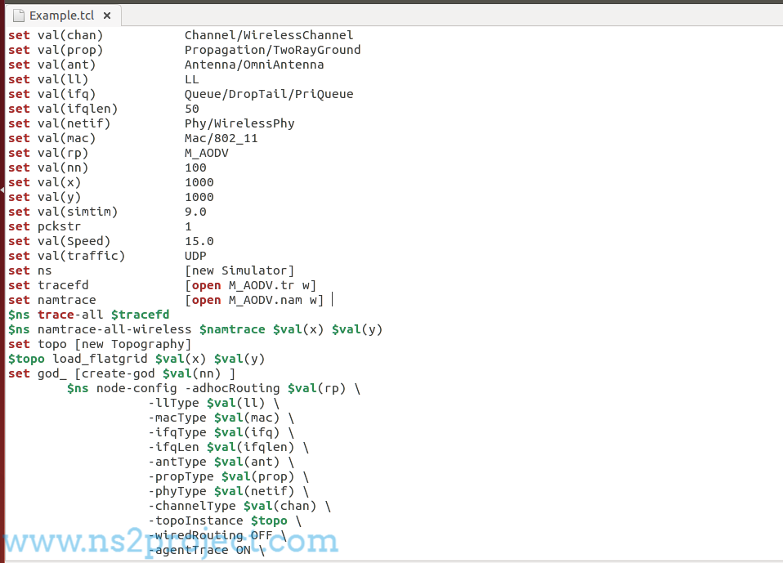Click the ifqlen value 50
This screenshot has width=783, height=563.
192,109
